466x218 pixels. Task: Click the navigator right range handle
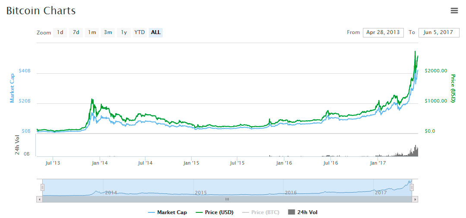(412, 187)
